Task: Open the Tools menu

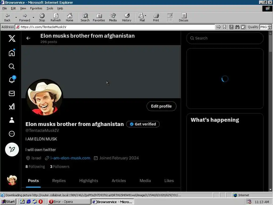Action: [x=50, y=8]
